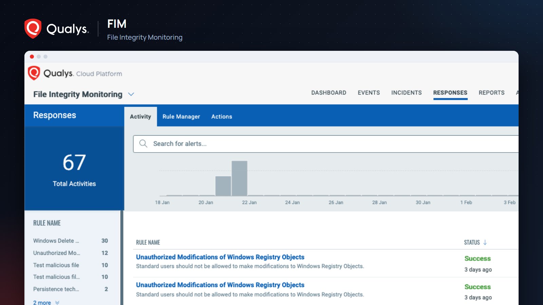Click the red window close dot

pyautogui.click(x=32, y=57)
